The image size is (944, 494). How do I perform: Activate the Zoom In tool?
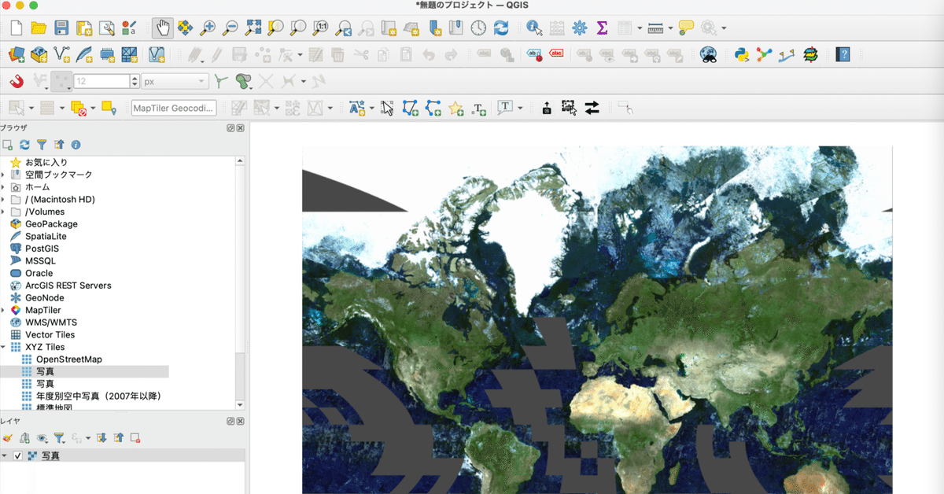click(x=207, y=28)
